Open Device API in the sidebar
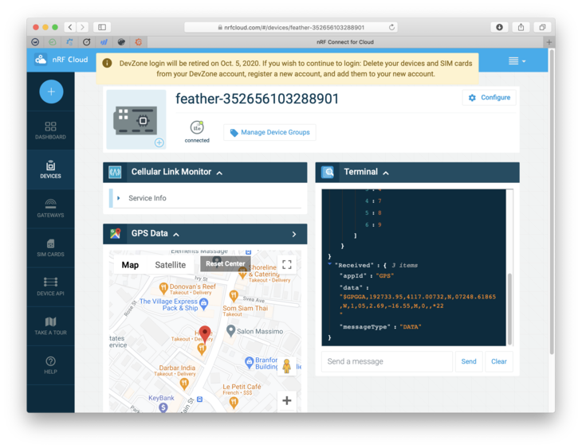 tap(50, 286)
